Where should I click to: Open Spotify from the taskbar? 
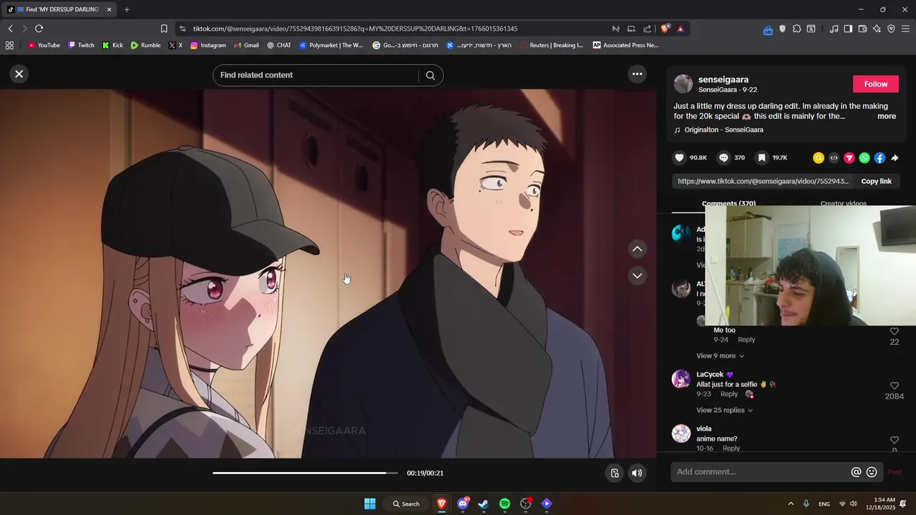505,504
